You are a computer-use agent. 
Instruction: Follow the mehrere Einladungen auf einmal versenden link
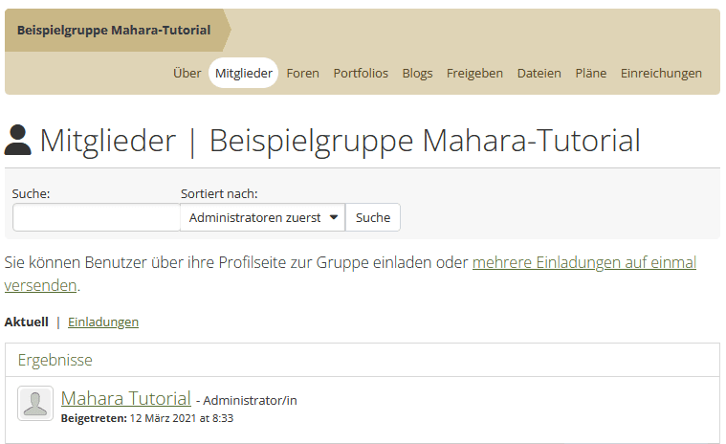tap(583, 262)
